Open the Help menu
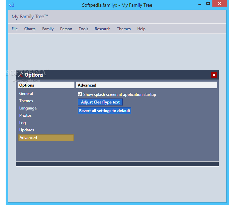This screenshot has height=205, width=229. click(141, 29)
